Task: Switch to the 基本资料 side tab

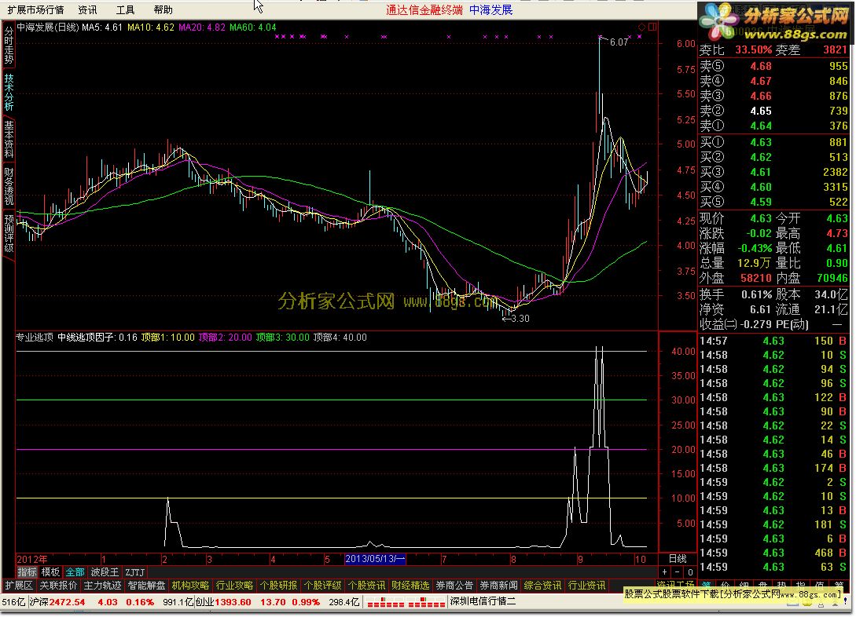Action: click(x=9, y=140)
